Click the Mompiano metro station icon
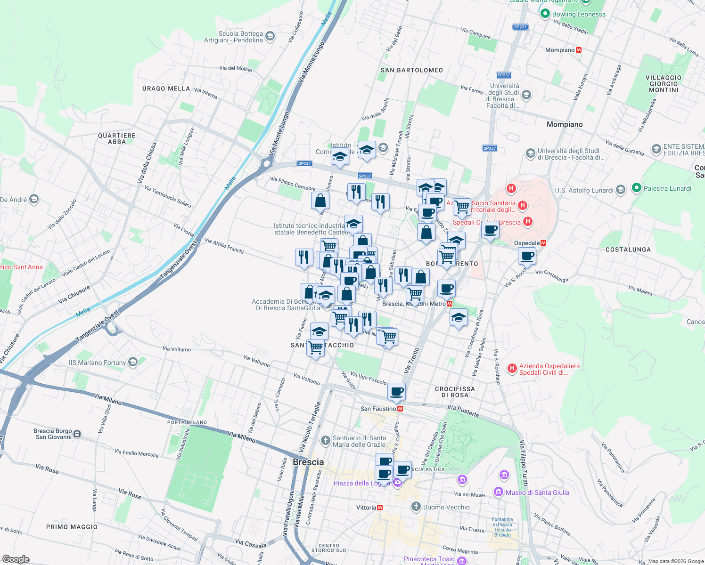Screen dimensions: 705x565 (x=579, y=49)
